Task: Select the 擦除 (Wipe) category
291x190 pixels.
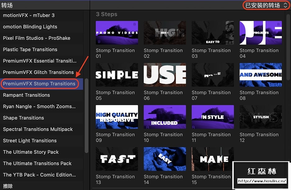Action: (42, 186)
